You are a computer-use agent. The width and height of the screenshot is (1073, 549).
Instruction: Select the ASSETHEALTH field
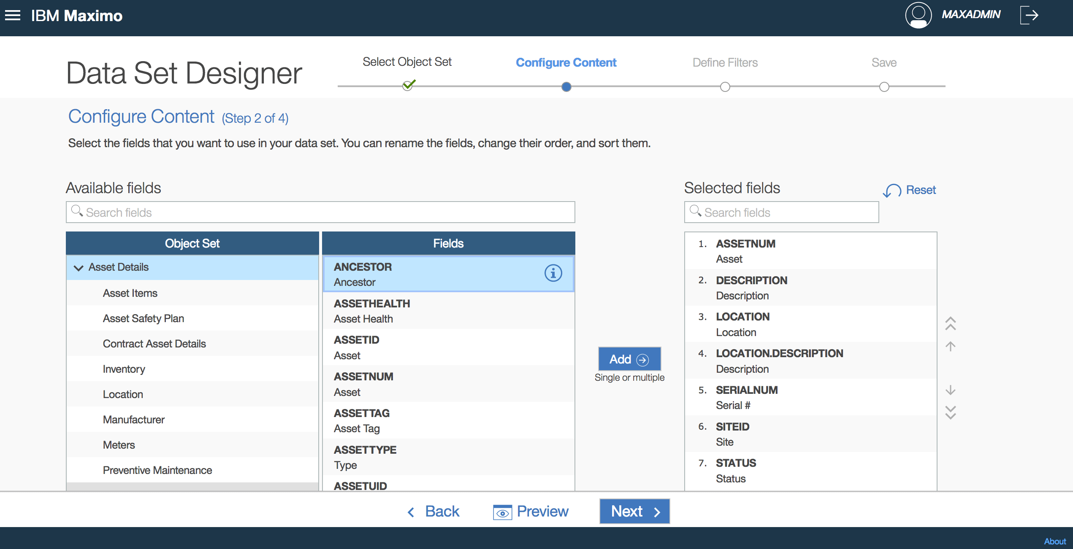[448, 311]
